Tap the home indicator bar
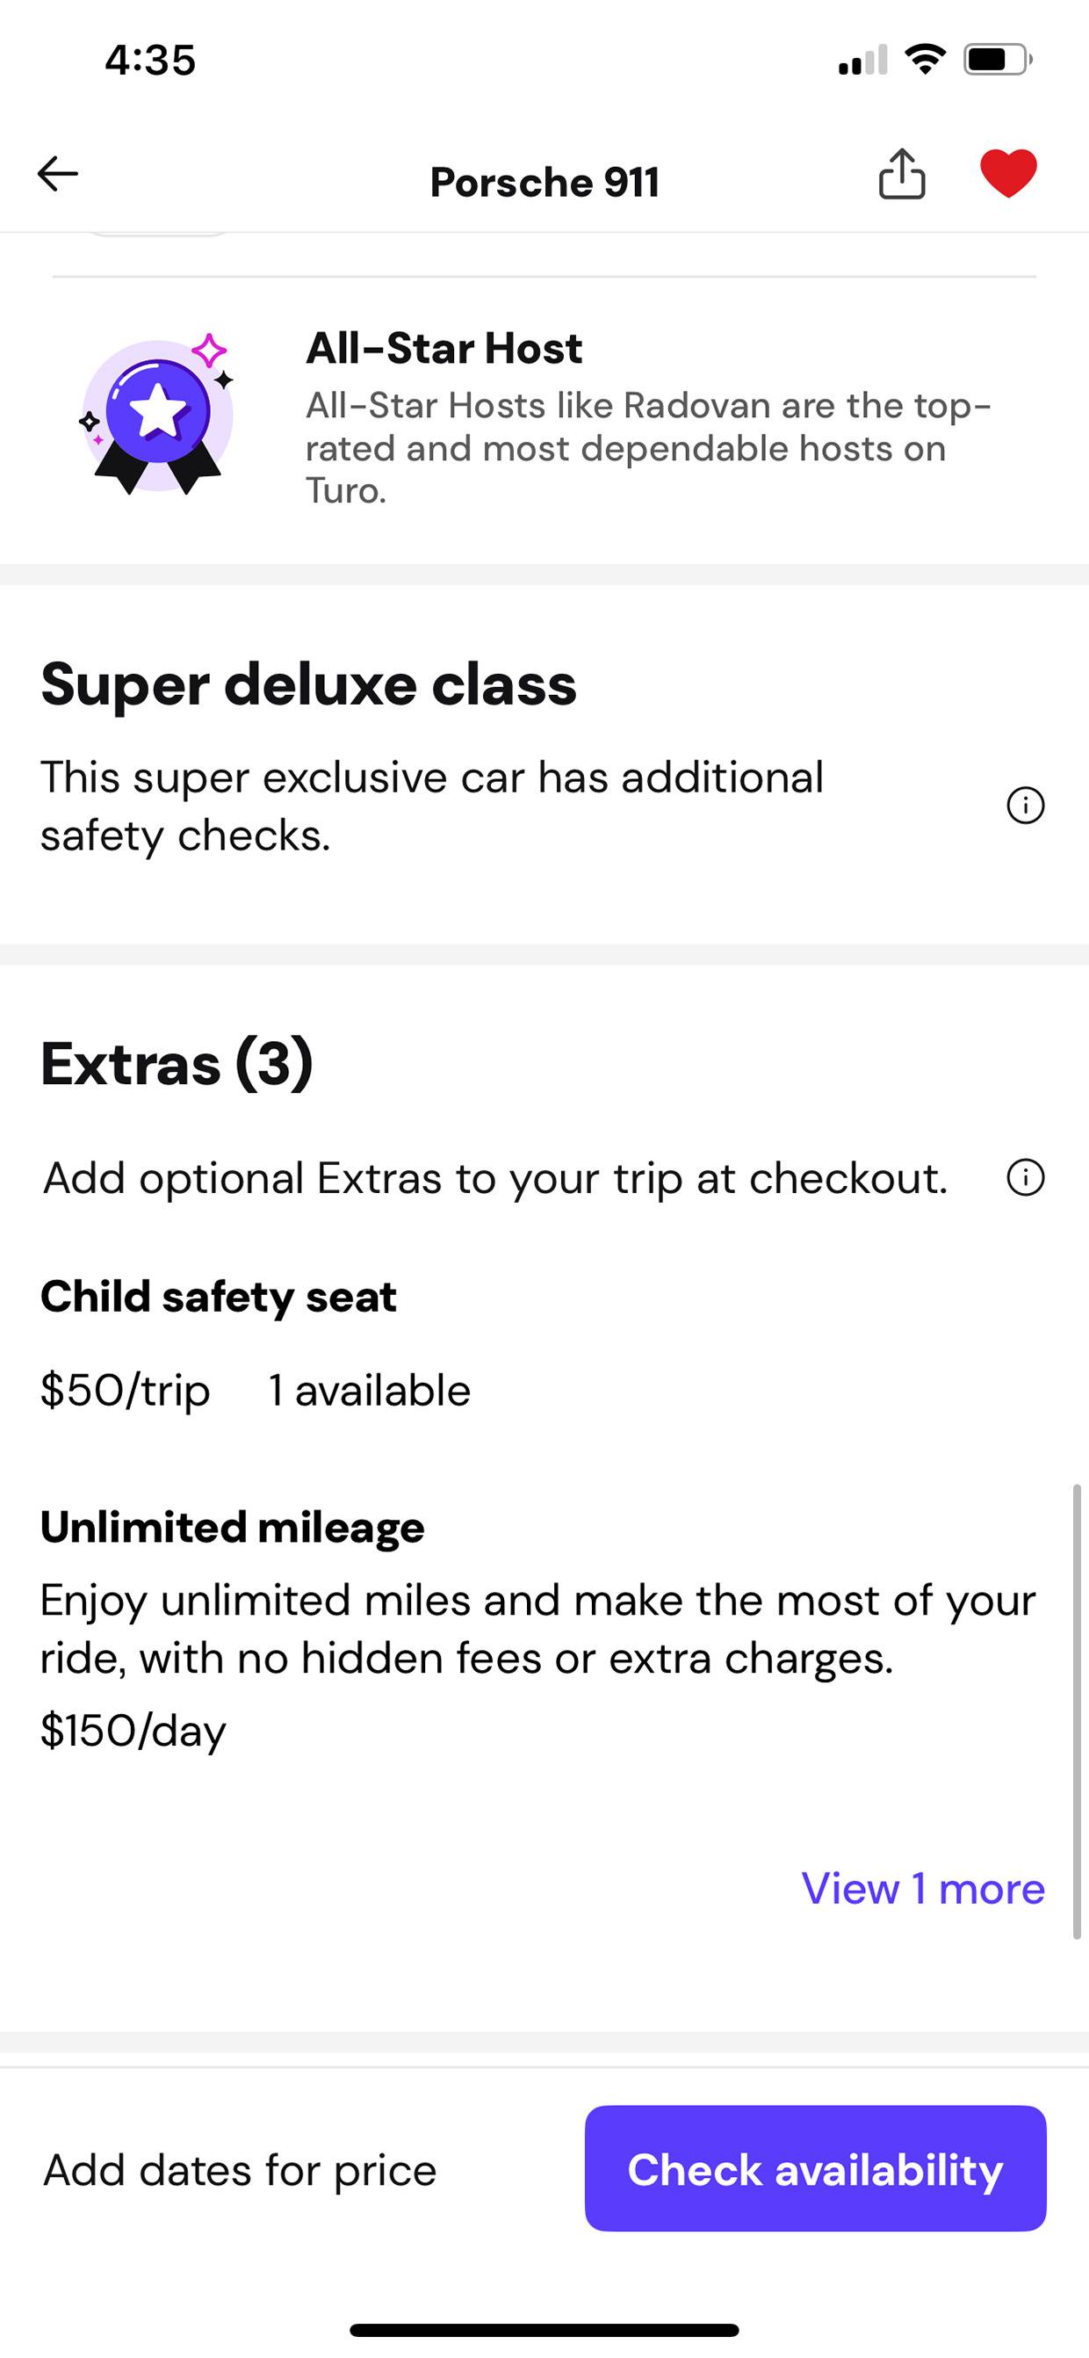This screenshot has height=2358, width=1089. [x=544, y=2330]
